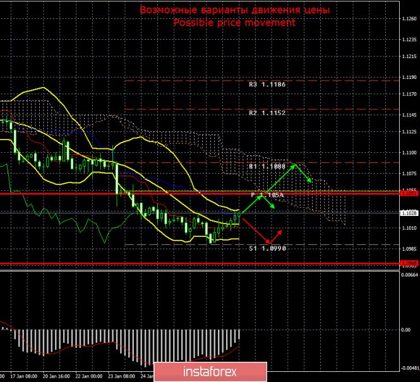The image size is (420, 382).
Task: Click the 1.1100 price axis value
Action: pyautogui.click(x=409, y=153)
